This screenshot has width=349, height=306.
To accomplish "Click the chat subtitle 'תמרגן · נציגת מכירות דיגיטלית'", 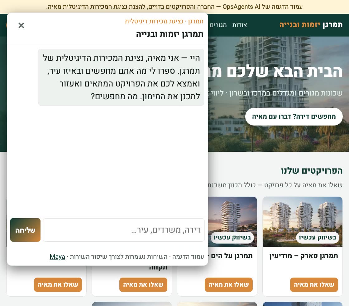I will [x=164, y=21].
